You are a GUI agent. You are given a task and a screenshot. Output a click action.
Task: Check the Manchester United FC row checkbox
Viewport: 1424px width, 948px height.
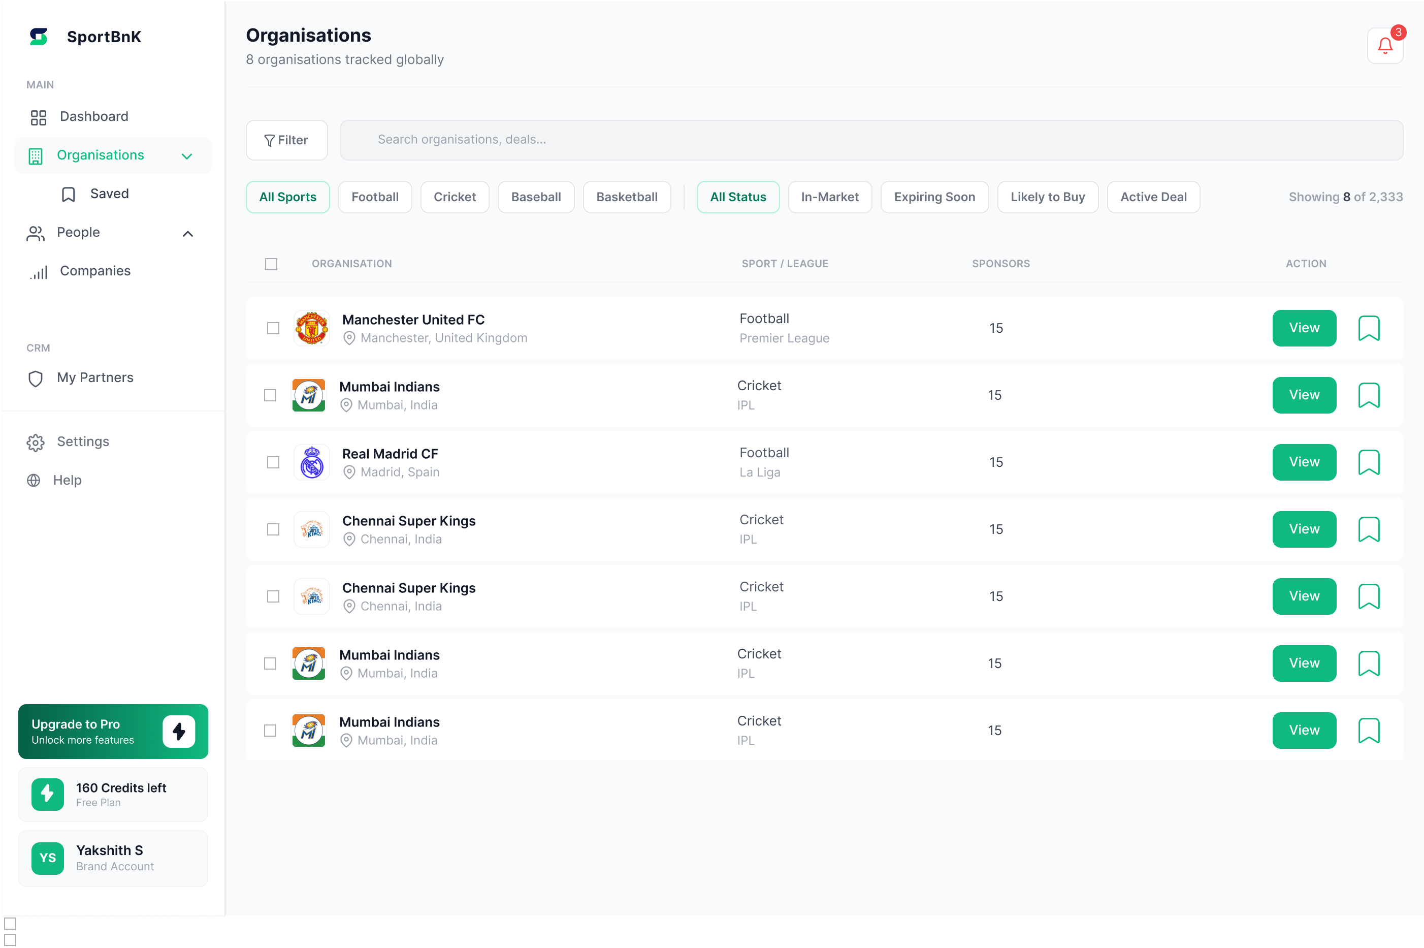coord(273,328)
